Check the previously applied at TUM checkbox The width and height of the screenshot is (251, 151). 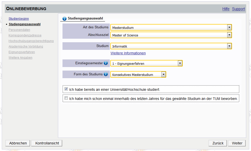(66, 98)
